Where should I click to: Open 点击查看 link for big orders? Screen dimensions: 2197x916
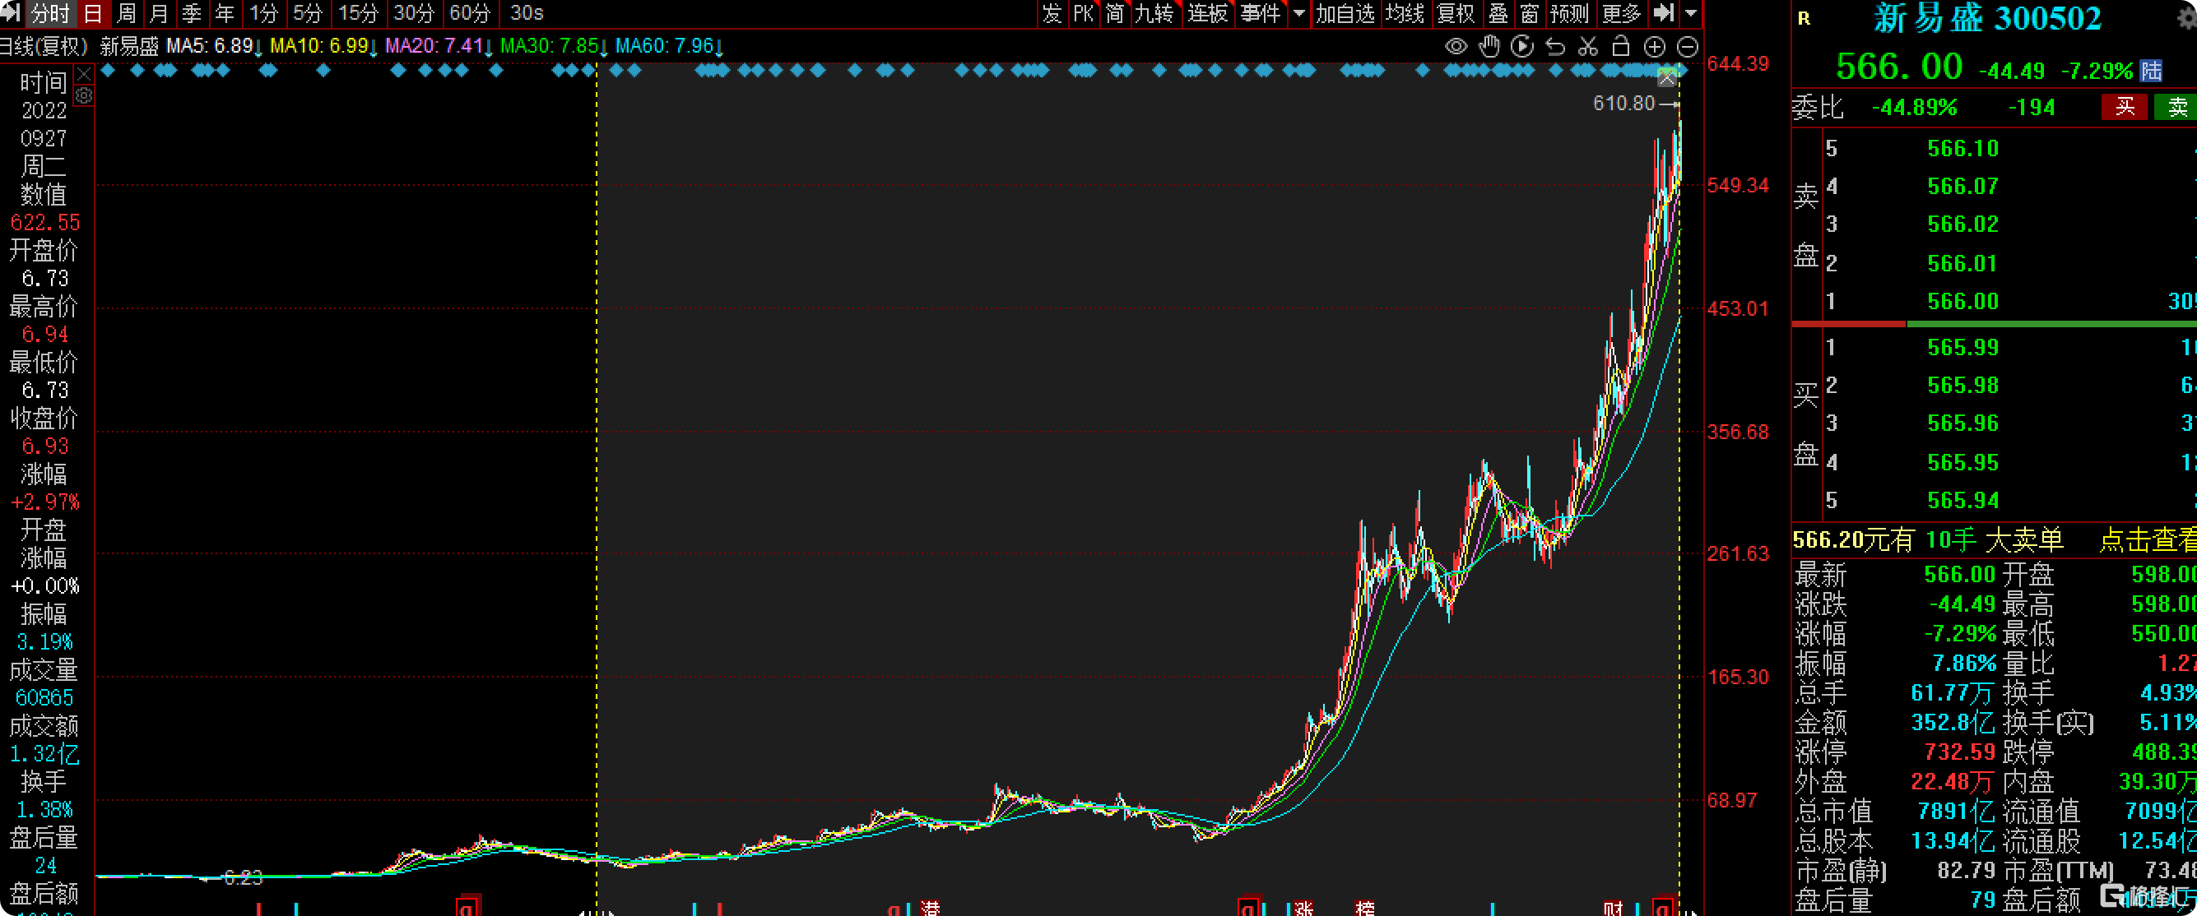pos(2147,539)
